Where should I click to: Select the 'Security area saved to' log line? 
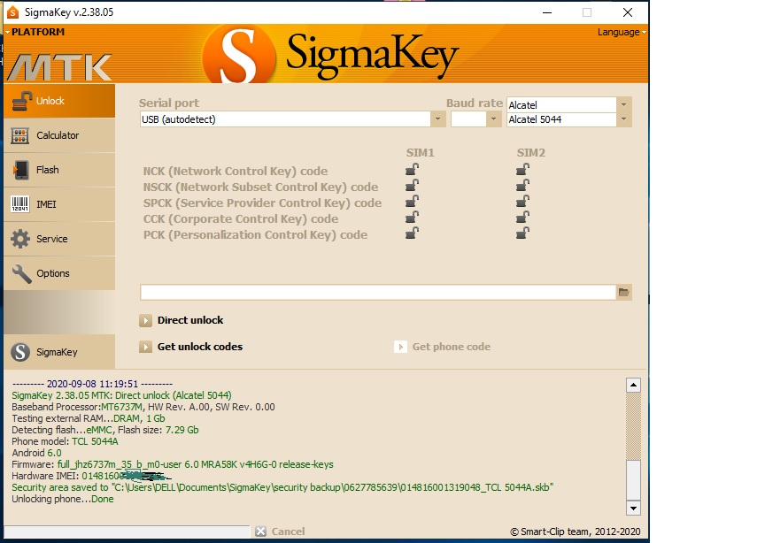[x=282, y=487]
